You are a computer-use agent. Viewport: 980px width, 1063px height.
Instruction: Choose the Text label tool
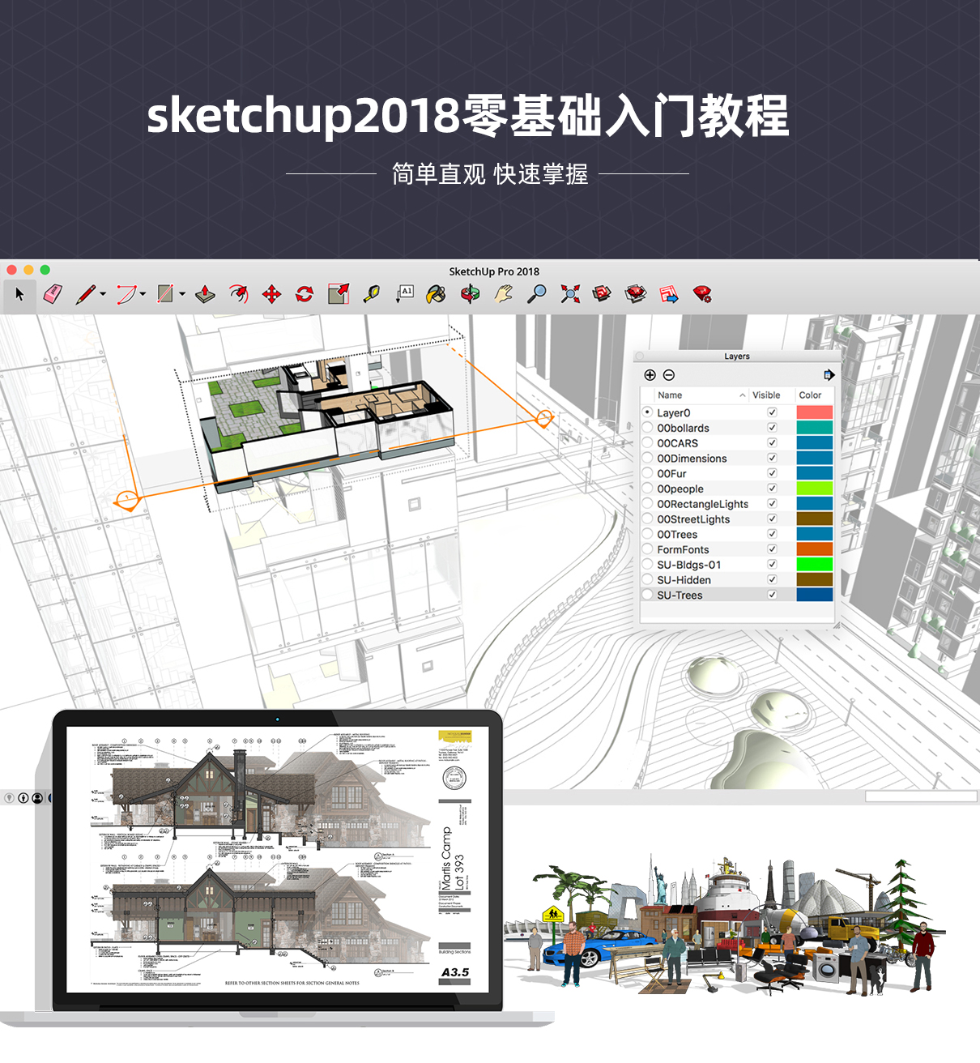(404, 294)
